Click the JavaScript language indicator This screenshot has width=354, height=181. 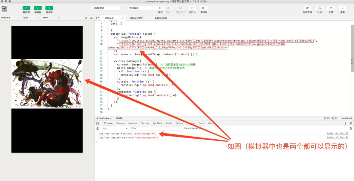point(346,118)
